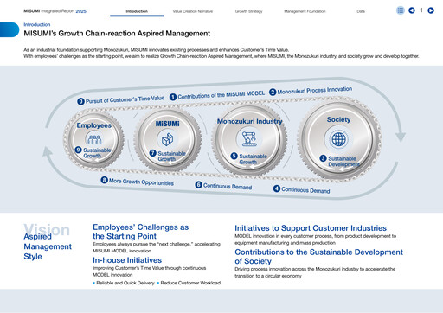Screen dimensions: 443x313
Task: Click the Employees gear title
Action: (94, 125)
